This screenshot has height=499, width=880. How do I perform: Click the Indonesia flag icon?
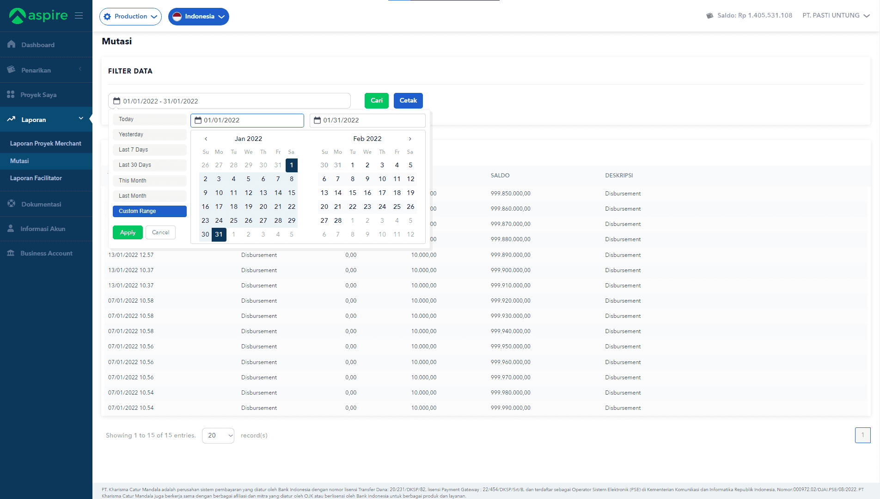pos(177,17)
